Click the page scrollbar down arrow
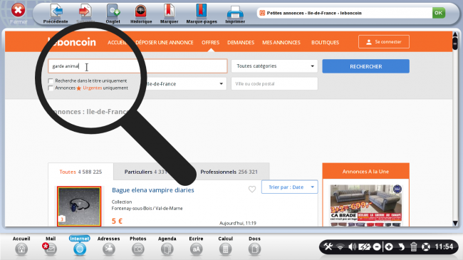The width and height of the screenshot is (463, 260). click(455, 224)
